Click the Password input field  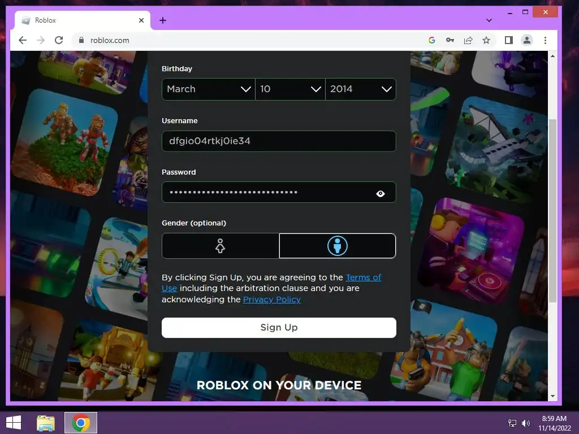pos(279,192)
